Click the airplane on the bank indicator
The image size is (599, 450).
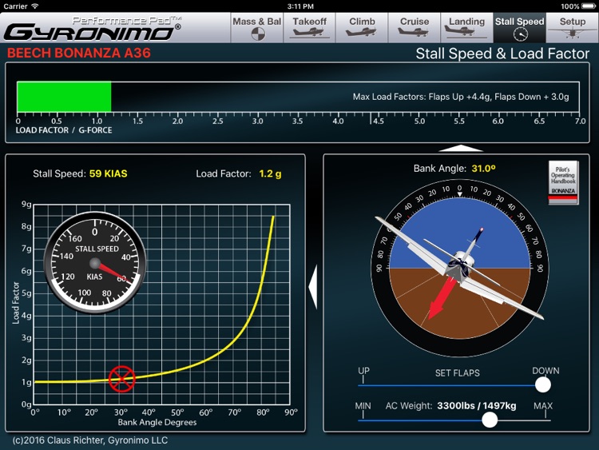[459, 268]
